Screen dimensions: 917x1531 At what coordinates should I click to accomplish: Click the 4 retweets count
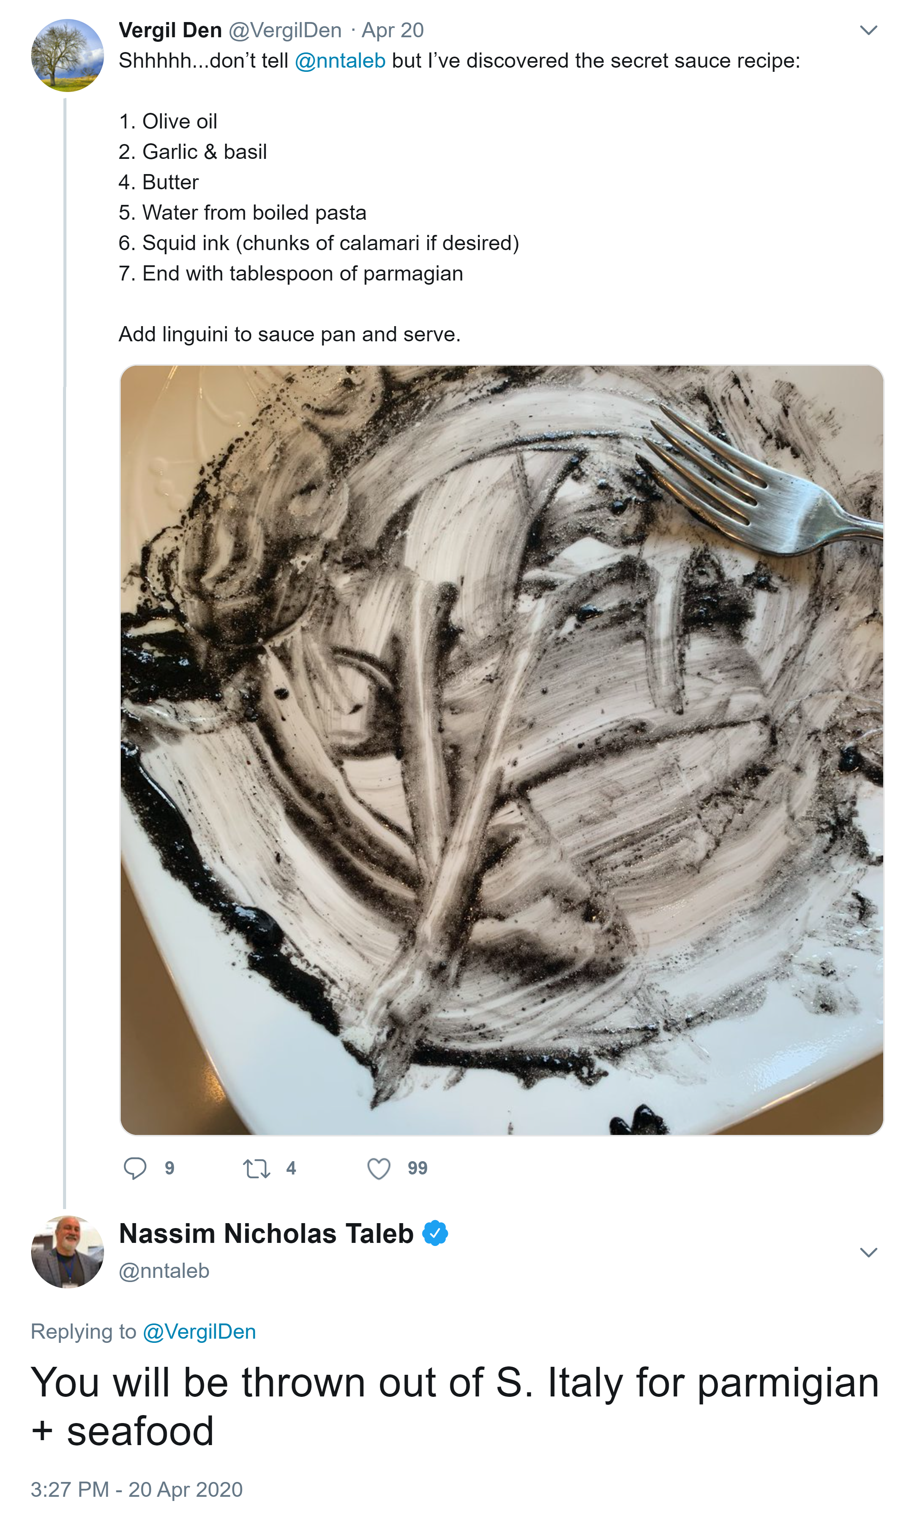tap(291, 1168)
